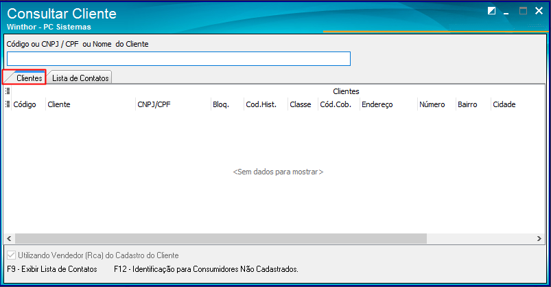
Task: Click the client search input field
Action: tap(178, 59)
